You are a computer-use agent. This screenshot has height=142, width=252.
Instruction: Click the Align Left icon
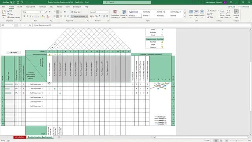[55, 16]
